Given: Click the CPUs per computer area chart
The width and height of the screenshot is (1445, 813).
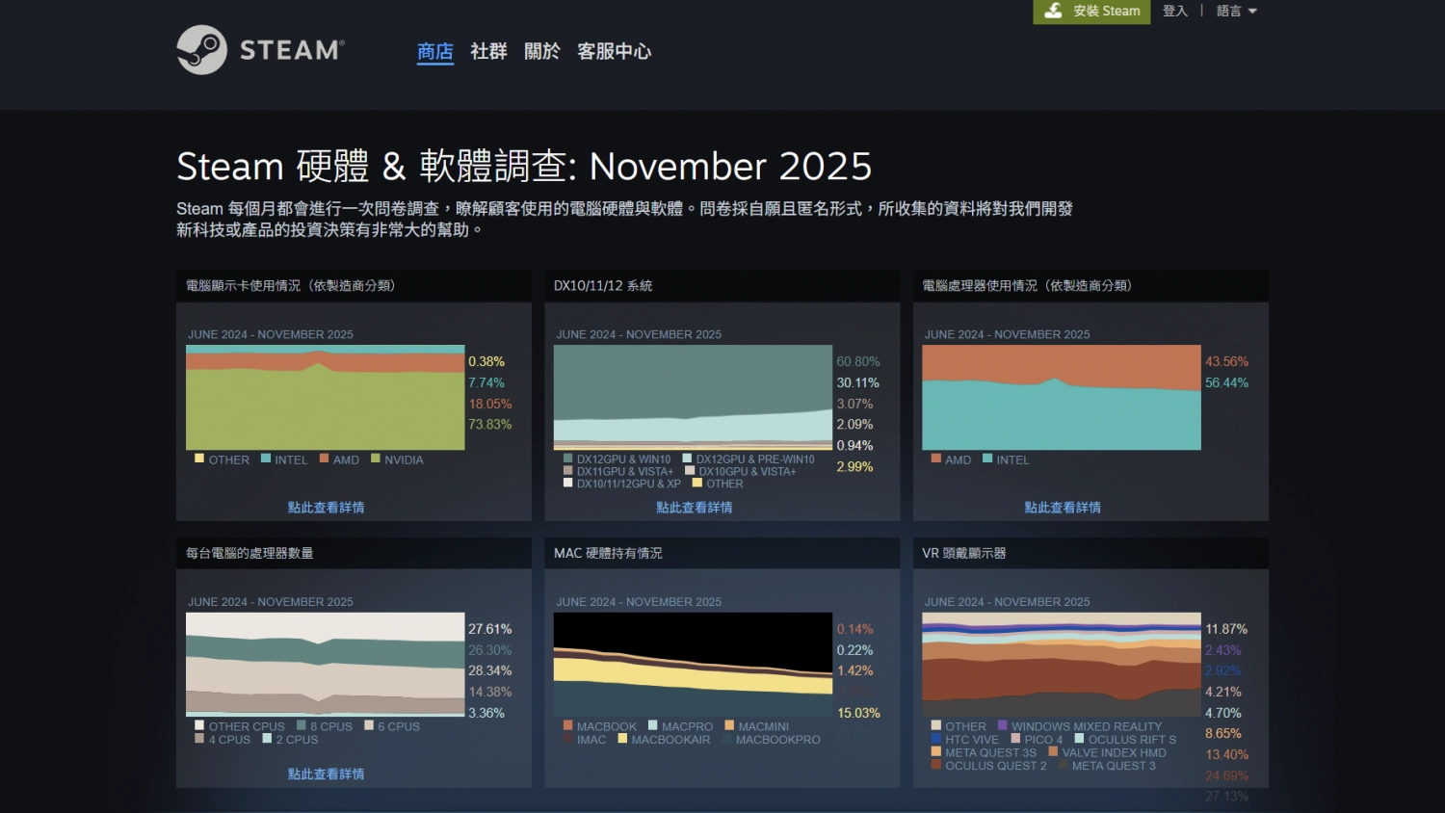Looking at the screenshot, I should (326, 665).
